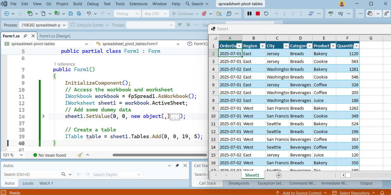Unpin the Form1.cs editor tab
The width and height of the screenshot is (391, 195).
[25, 36]
